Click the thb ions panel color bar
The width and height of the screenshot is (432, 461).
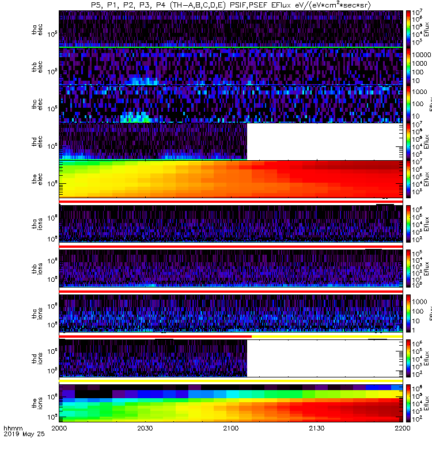click(x=408, y=269)
